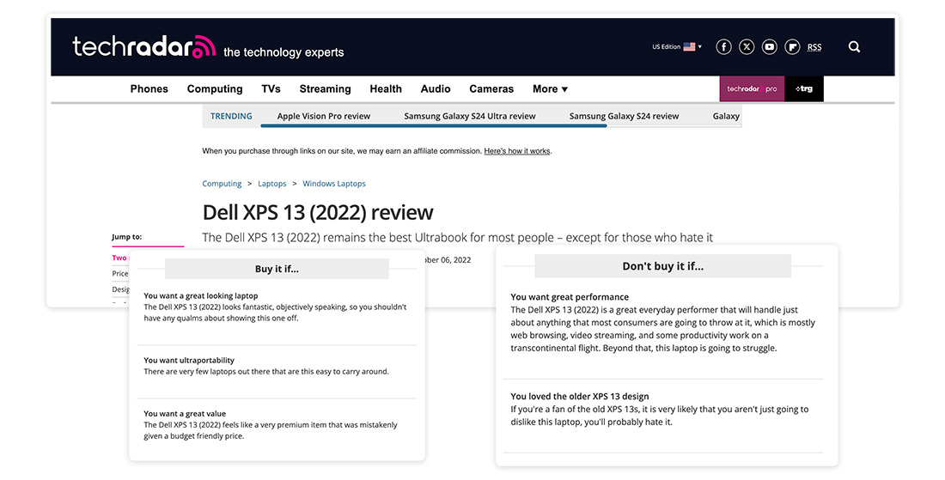Open the Streaming menu
Screen dimensions: 945x480
tap(325, 89)
